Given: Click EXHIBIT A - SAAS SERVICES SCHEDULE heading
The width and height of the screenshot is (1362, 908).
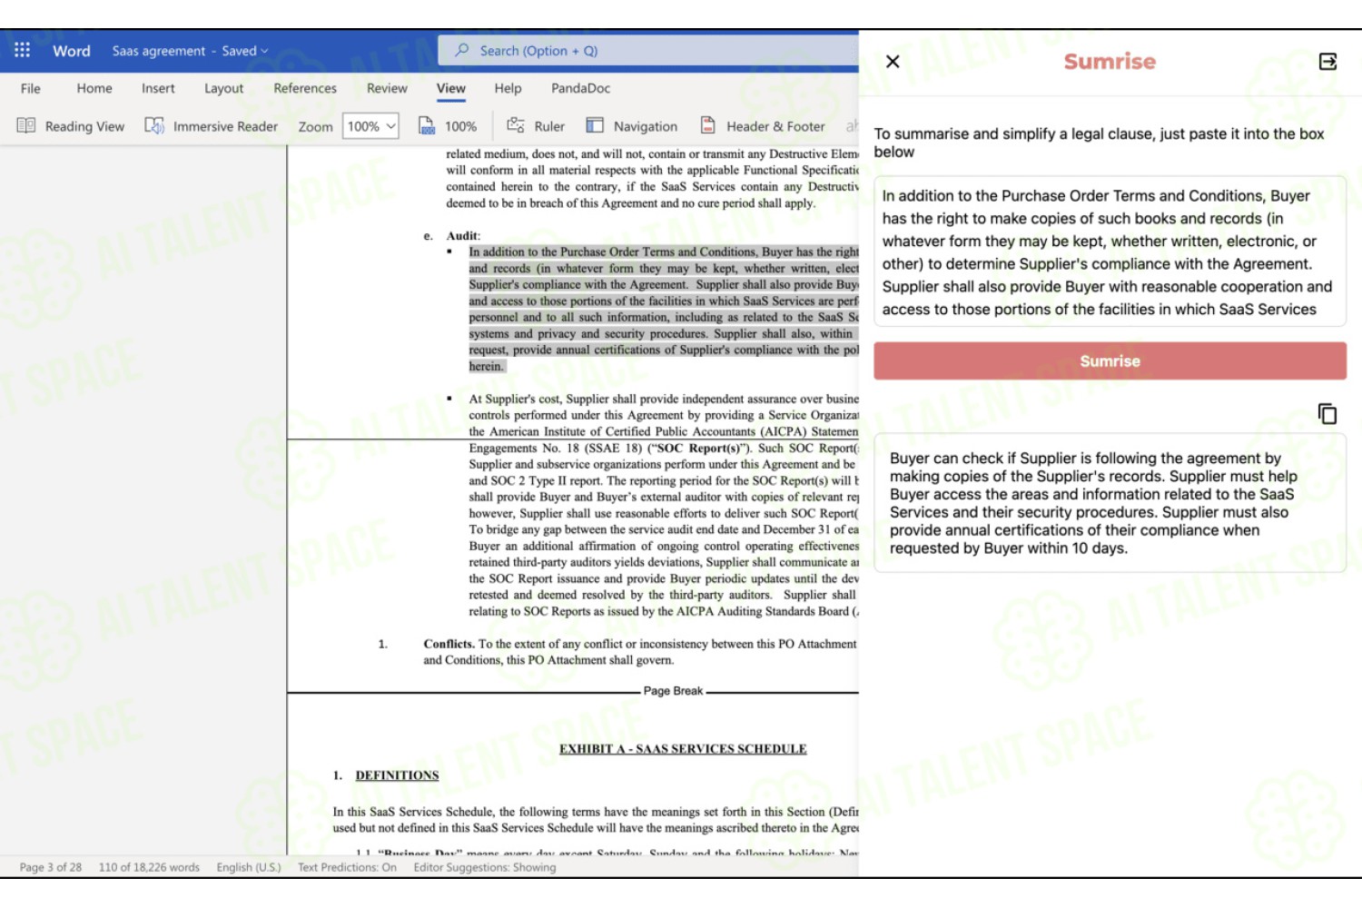Looking at the screenshot, I should (683, 749).
